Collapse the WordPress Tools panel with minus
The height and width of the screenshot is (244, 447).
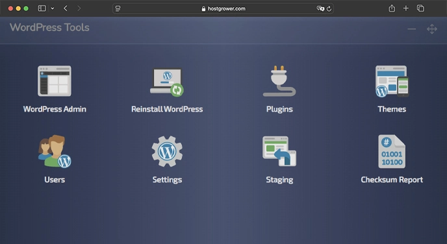tap(411, 29)
